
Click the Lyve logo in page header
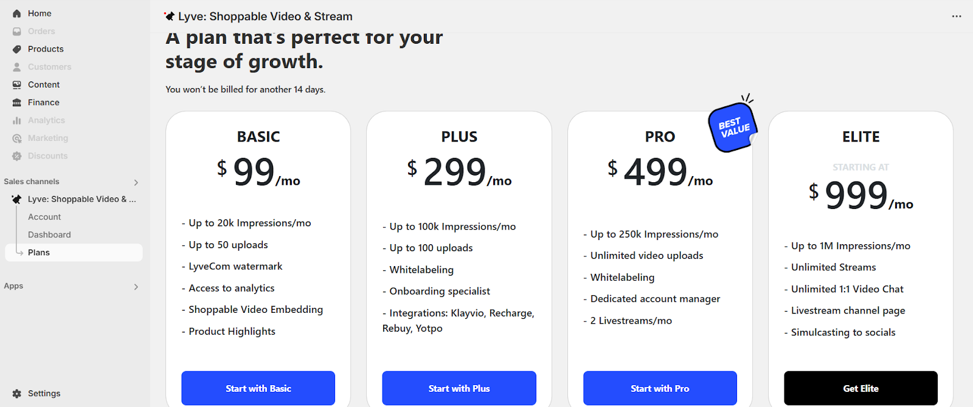[170, 16]
